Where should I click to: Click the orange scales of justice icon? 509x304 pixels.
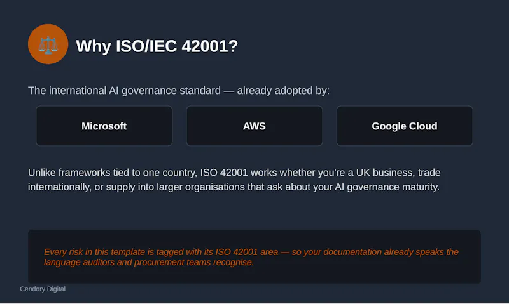[x=48, y=44]
